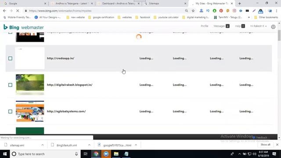
Task: Open Help in the Bing header
Action: (x=240, y=26)
